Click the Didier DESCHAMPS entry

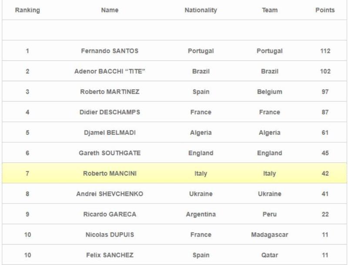pyautogui.click(x=110, y=112)
